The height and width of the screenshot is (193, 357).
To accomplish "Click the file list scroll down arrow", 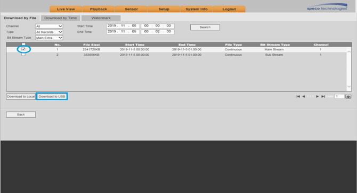I will (349, 86).
